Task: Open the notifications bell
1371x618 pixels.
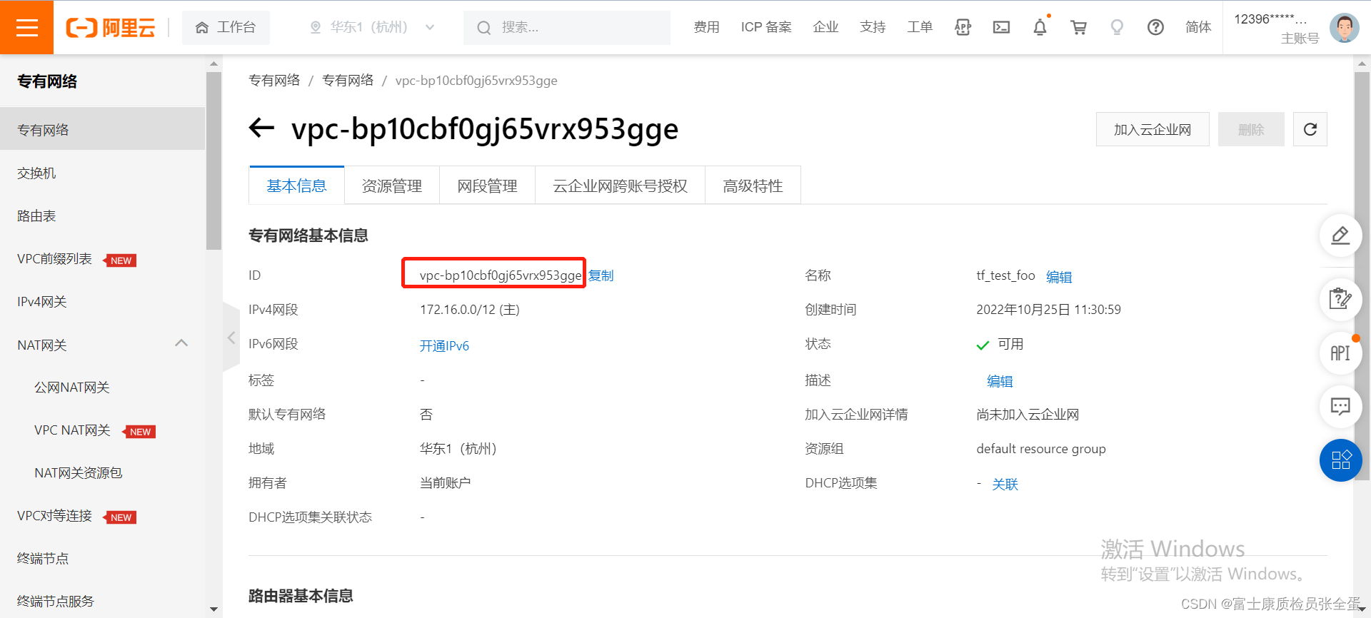Action: (x=1040, y=27)
